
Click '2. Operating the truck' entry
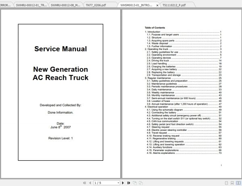(x=183, y=49)
